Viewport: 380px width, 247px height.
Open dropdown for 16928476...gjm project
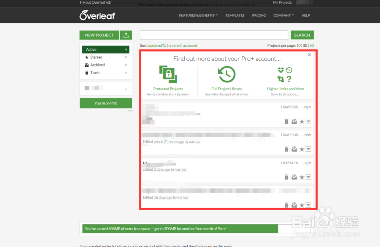(x=308, y=177)
